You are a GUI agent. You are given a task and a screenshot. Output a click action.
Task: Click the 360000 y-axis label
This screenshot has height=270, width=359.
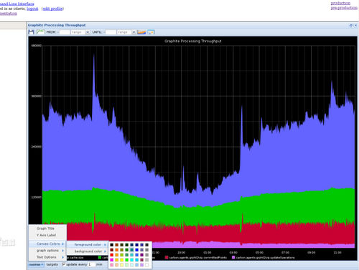coord(37,96)
